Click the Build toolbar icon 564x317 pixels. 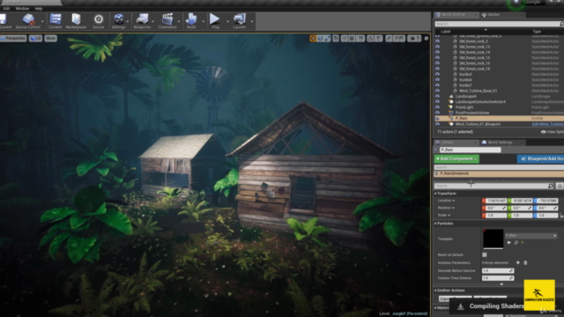coord(191,21)
